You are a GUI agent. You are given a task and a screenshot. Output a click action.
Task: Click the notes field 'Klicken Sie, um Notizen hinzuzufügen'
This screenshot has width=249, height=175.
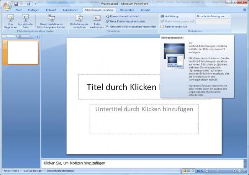coord(142,163)
